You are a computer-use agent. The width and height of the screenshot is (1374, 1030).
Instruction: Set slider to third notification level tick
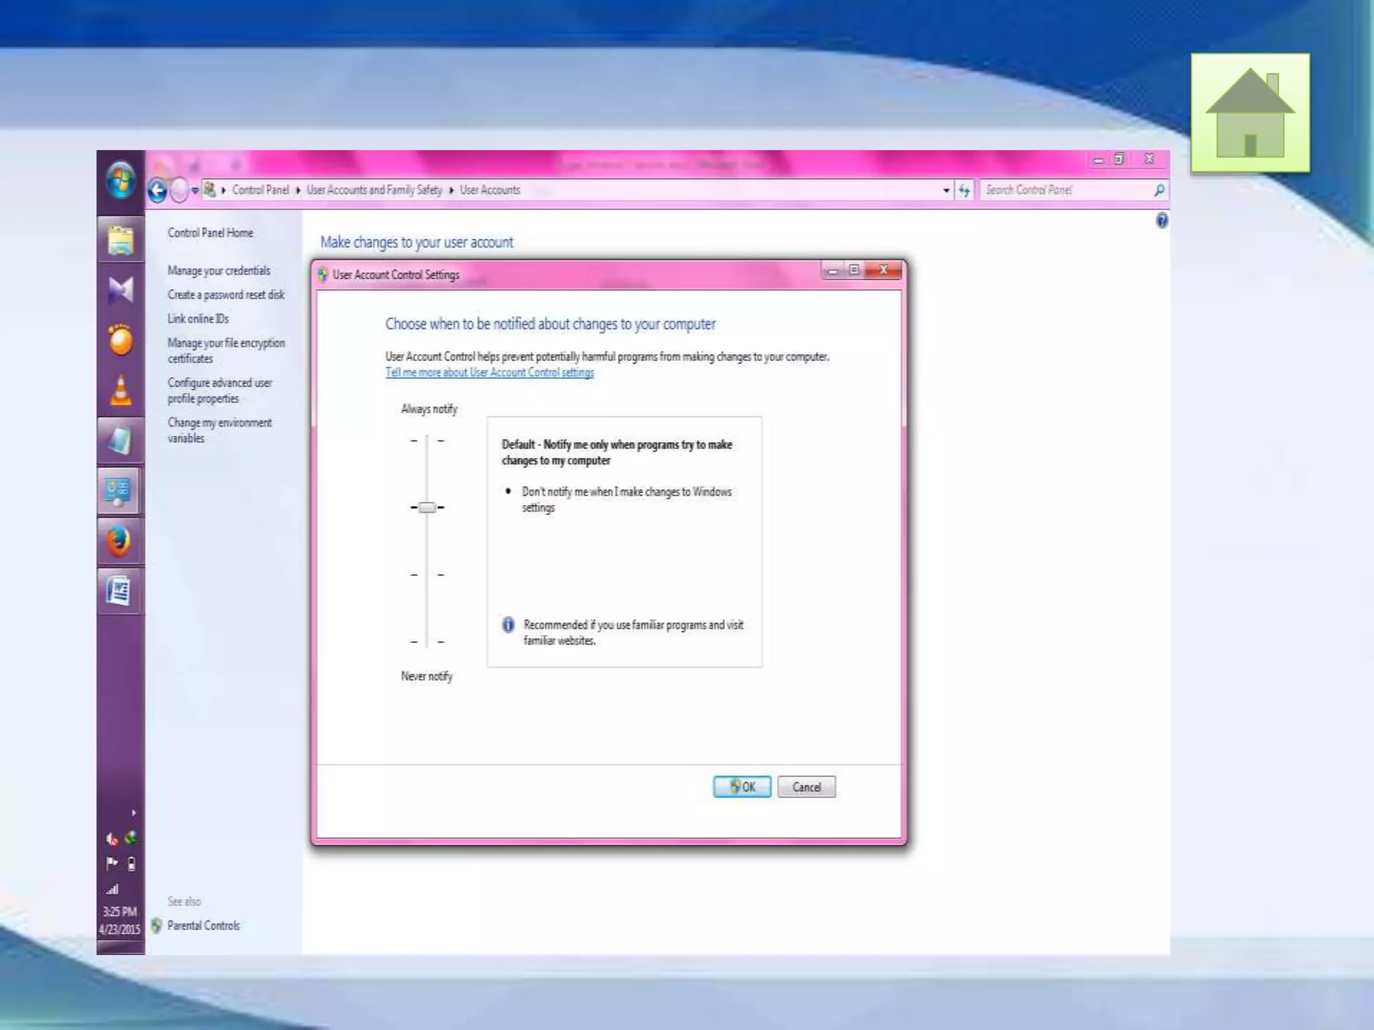tap(427, 575)
